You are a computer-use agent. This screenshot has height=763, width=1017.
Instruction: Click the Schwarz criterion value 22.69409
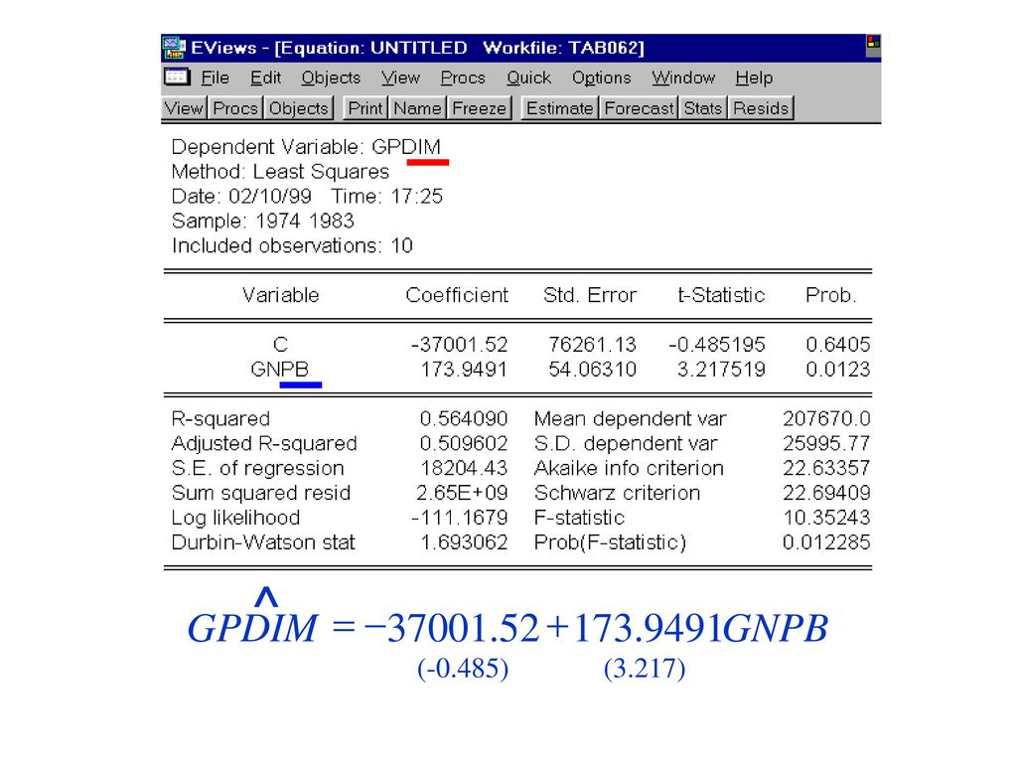827,493
